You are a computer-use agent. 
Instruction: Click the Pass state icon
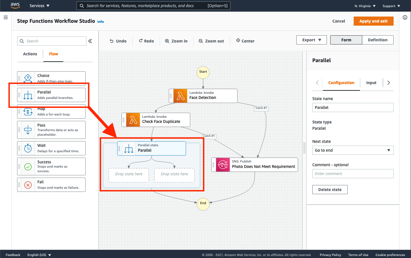28,130
